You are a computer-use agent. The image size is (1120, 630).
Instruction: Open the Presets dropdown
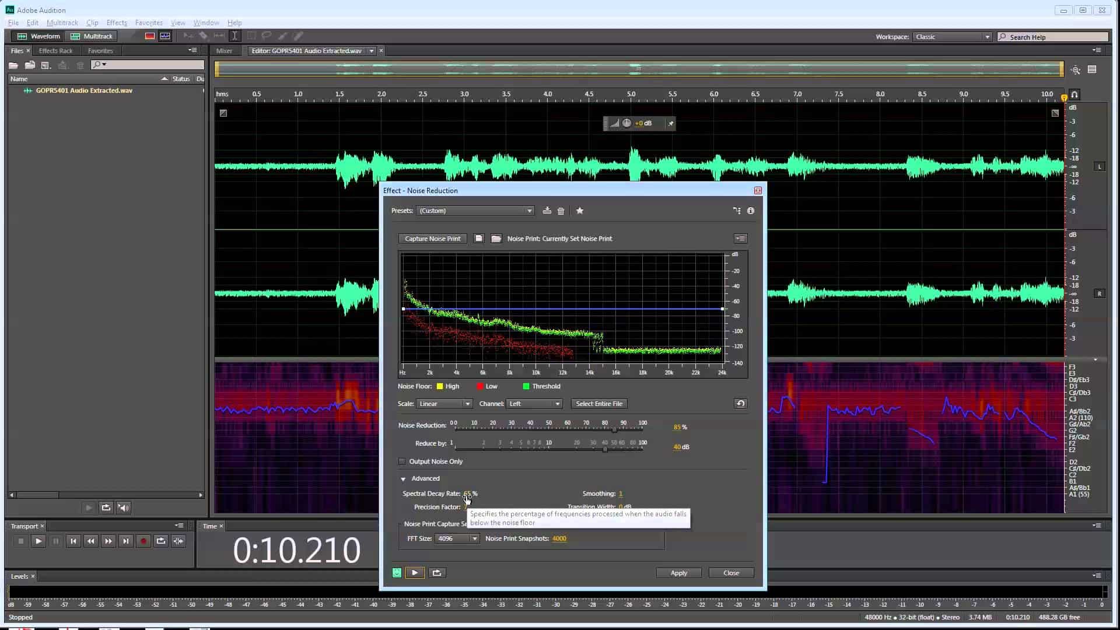point(475,211)
